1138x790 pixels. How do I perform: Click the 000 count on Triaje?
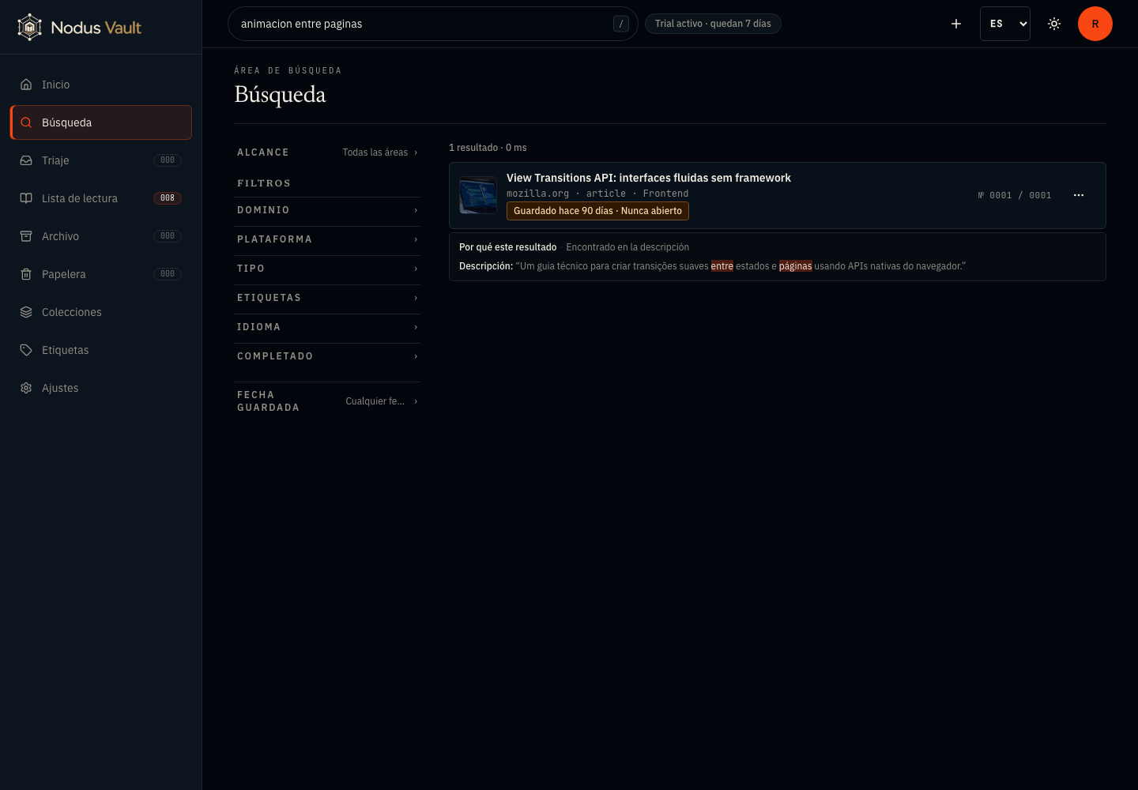[168, 160]
